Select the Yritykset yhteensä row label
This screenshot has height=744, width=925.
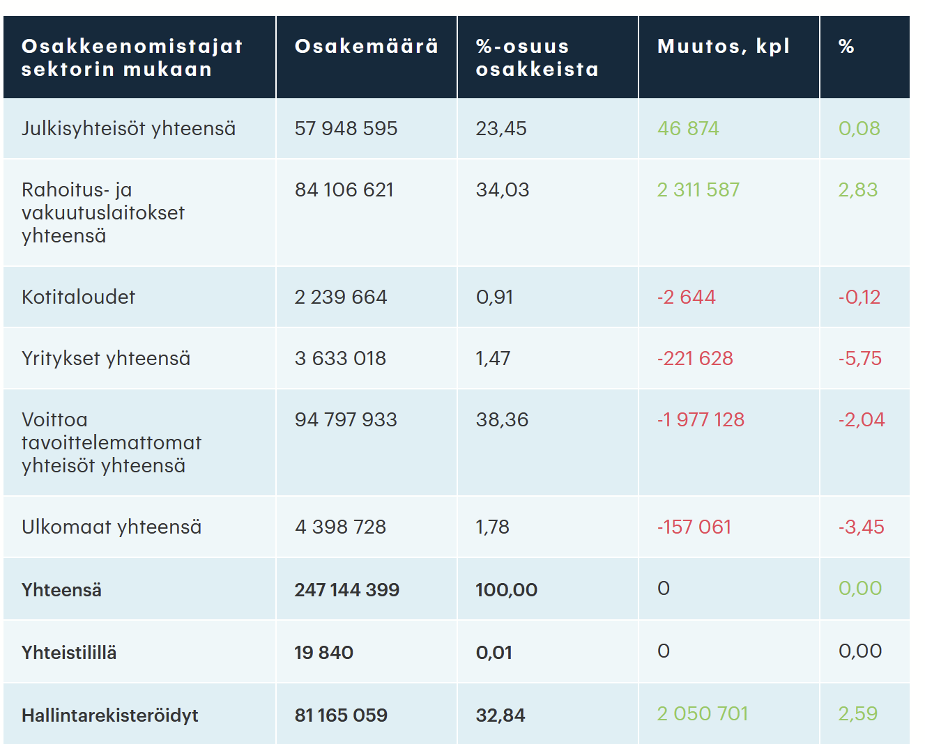coord(106,359)
